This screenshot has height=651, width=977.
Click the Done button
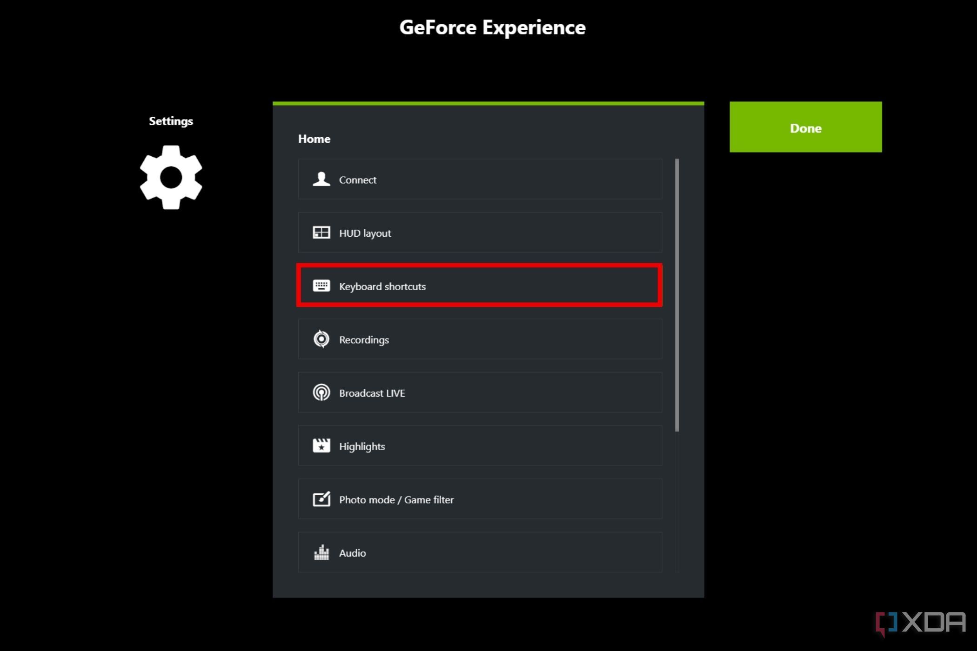(806, 128)
